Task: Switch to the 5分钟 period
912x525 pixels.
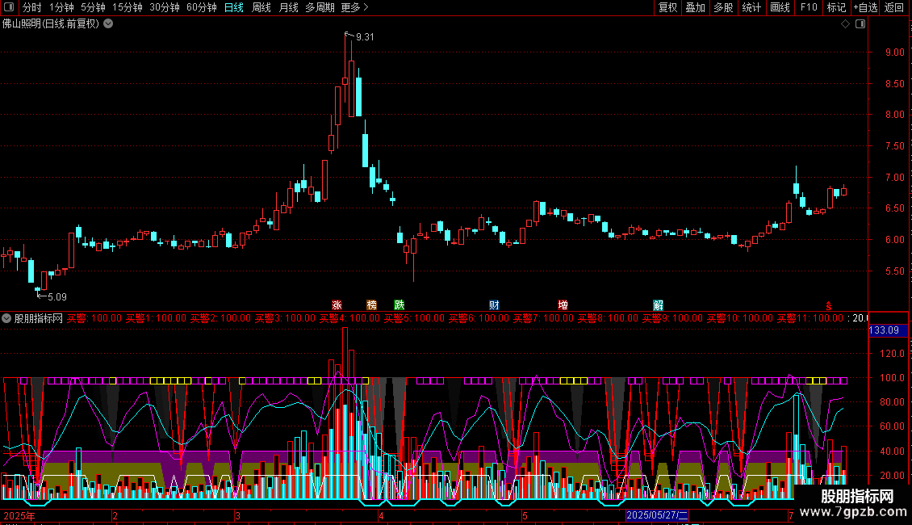Action: [93, 7]
